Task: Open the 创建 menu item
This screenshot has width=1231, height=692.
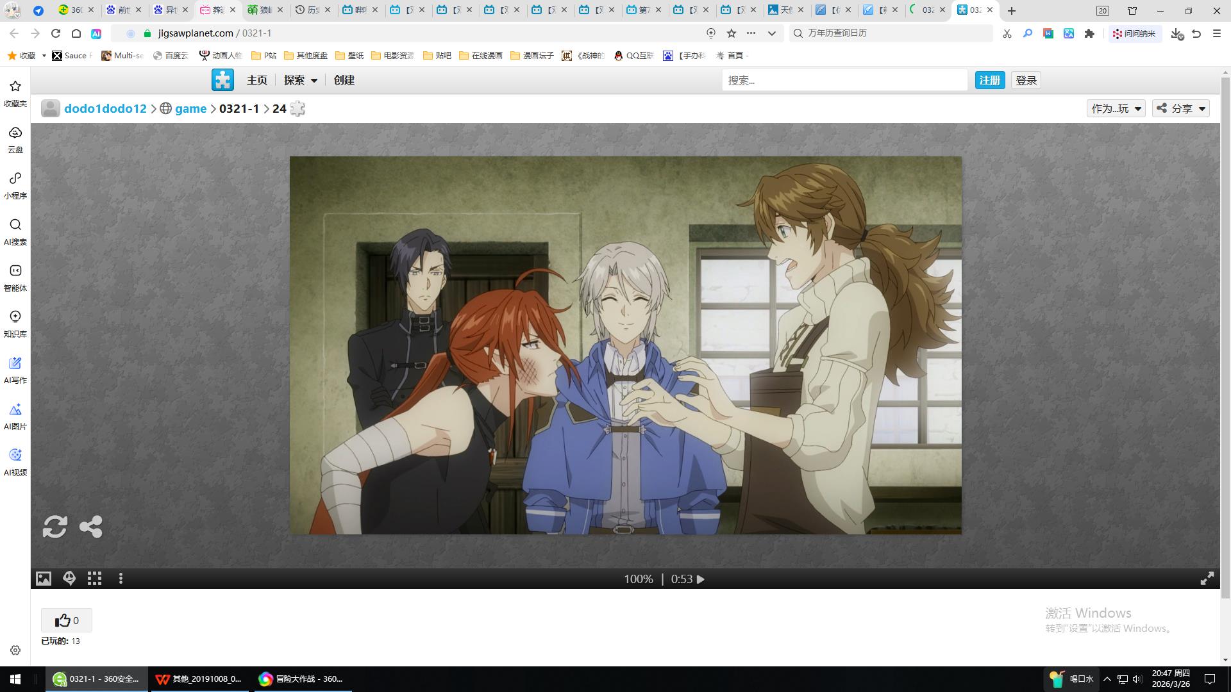Action: [x=344, y=80]
